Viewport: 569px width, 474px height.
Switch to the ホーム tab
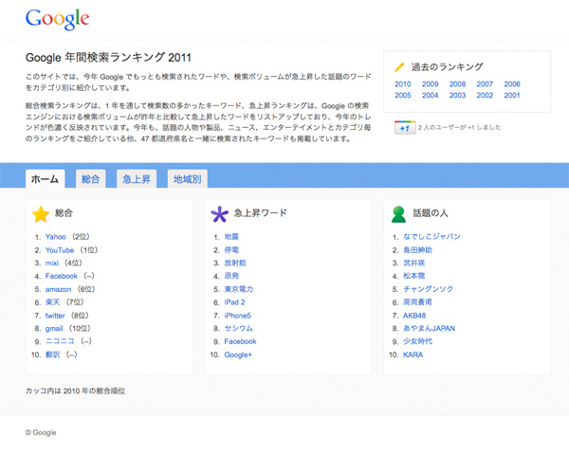pyautogui.click(x=45, y=178)
